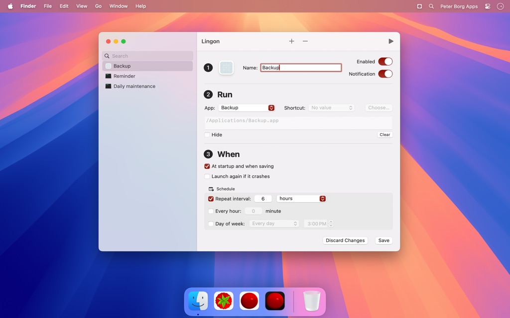510x318 pixels.
Task: Run the job with the play icon
Action: [x=391, y=41]
